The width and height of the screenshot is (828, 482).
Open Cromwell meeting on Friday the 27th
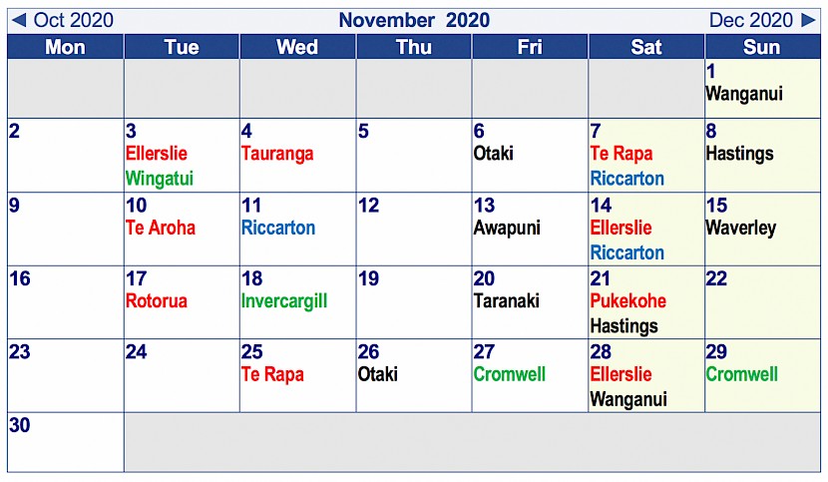510,374
